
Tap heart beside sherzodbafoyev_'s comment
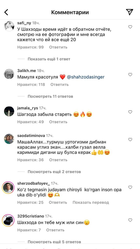[130, 187]
